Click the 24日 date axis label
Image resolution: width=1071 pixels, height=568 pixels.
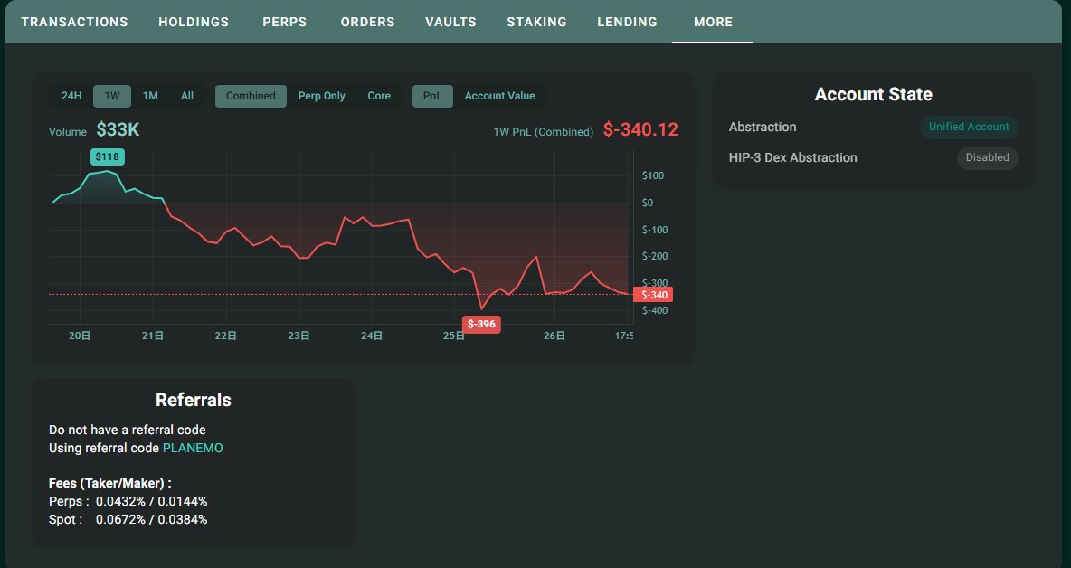tap(372, 336)
